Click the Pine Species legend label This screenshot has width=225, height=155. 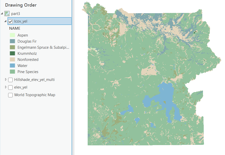tap(28, 72)
